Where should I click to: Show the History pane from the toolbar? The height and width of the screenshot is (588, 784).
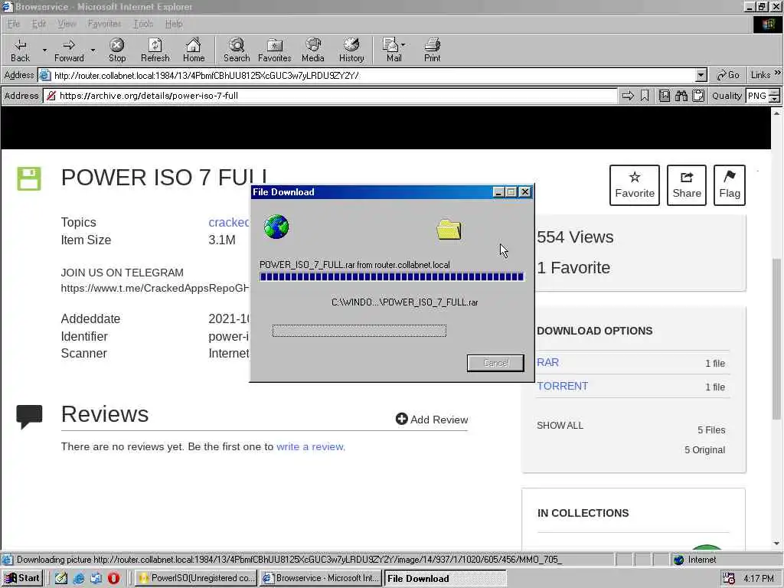tap(351, 50)
